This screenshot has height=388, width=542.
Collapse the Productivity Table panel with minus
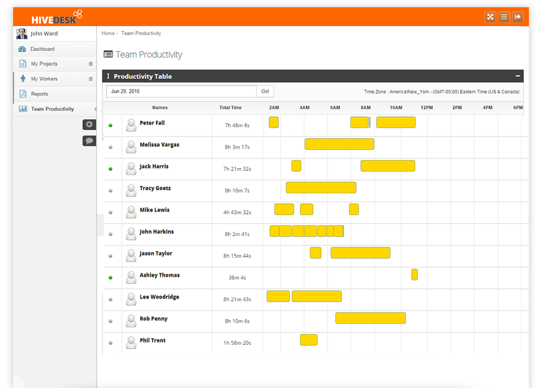click(x=518, y=76)
